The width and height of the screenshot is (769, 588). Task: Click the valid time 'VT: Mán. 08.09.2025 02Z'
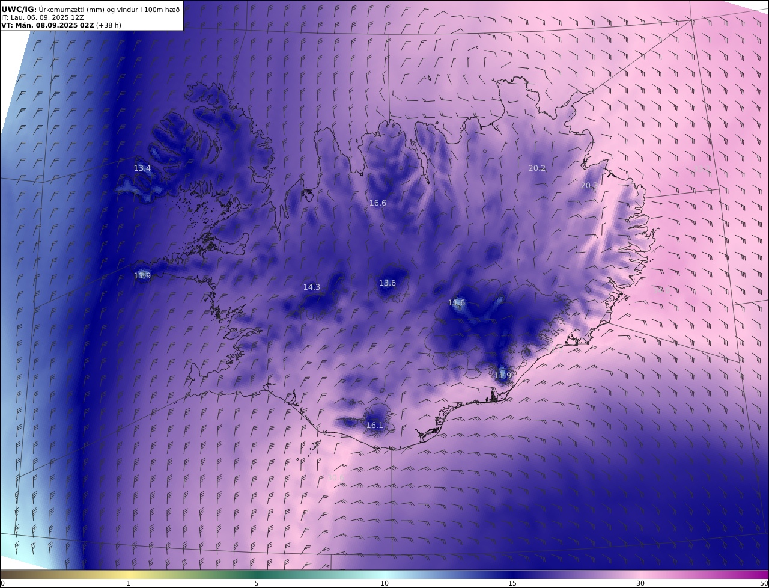point(47,25)
